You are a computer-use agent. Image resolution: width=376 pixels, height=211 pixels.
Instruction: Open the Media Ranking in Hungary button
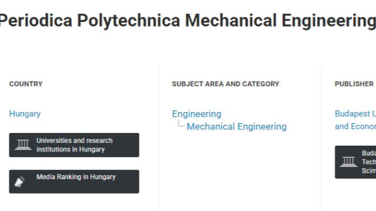click(74, 182)
